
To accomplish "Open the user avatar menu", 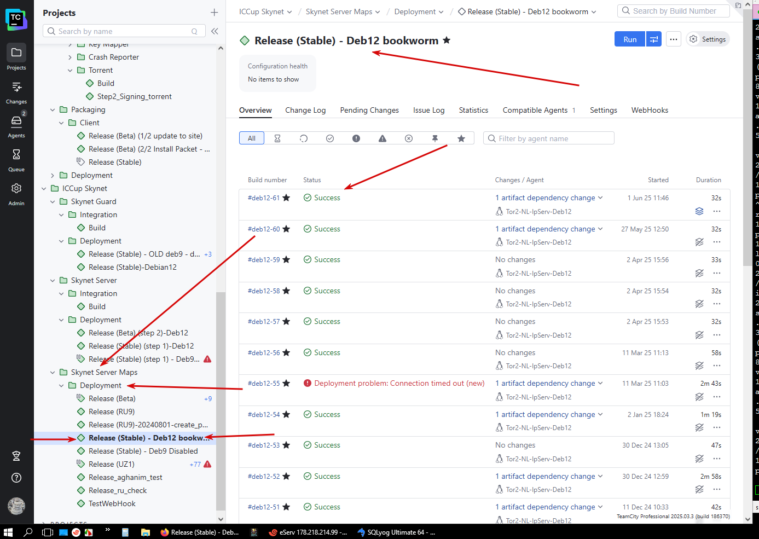I will (x=16, y=506).
